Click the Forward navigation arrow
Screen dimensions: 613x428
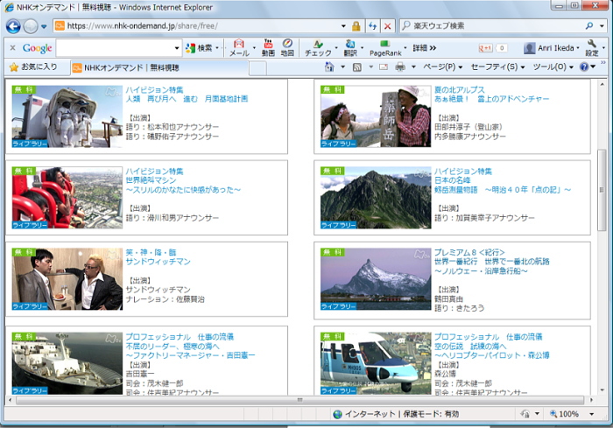pyautogui.click(x=31, y=26)
